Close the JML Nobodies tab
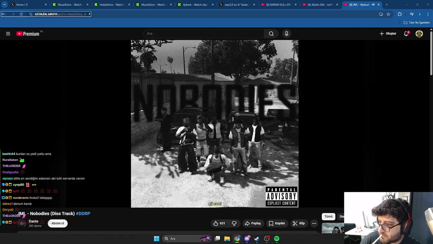The height and width of the screenshot is (244, 433). (x=379, y=5)
